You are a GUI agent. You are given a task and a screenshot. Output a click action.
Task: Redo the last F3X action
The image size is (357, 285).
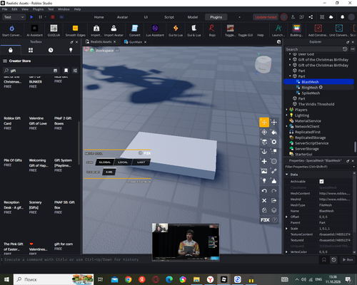274,191
